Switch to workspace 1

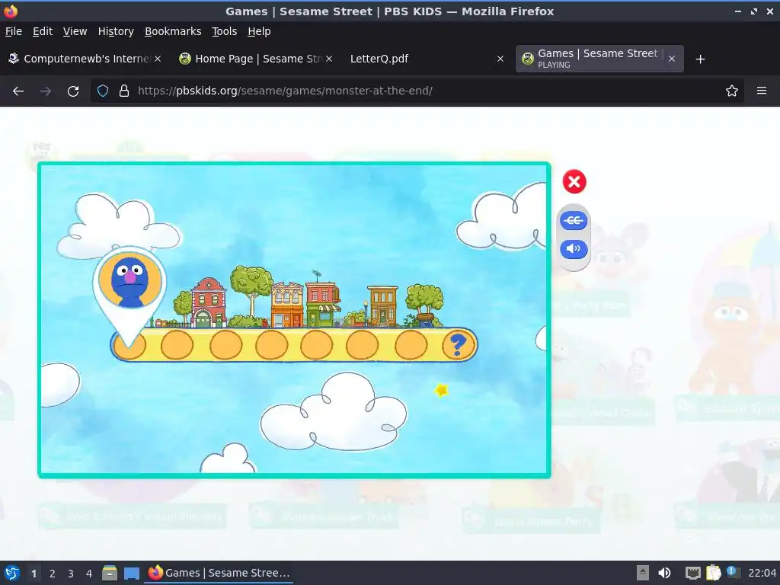coord(34,574)
